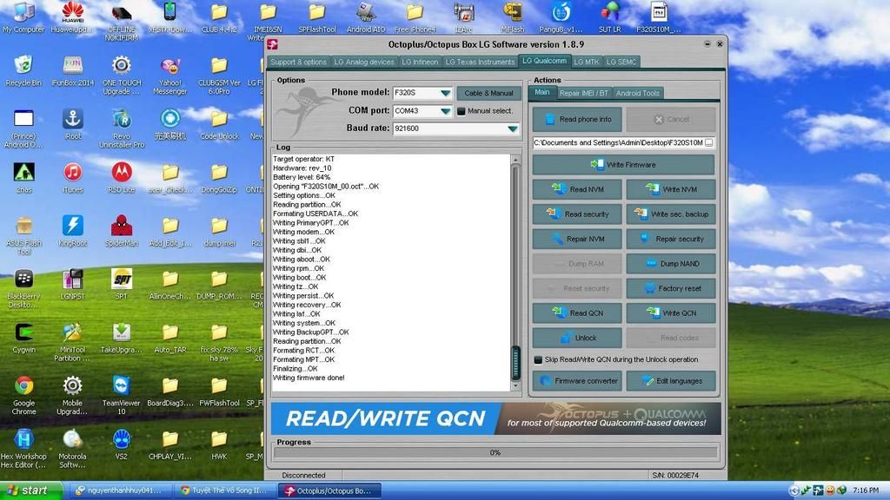Switch to Repair IMEI / BT tab
The image size is (890, 500).
(x=583, y=93)
